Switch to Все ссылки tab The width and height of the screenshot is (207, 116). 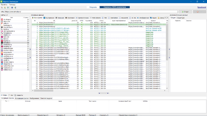(x=37, y=18)
